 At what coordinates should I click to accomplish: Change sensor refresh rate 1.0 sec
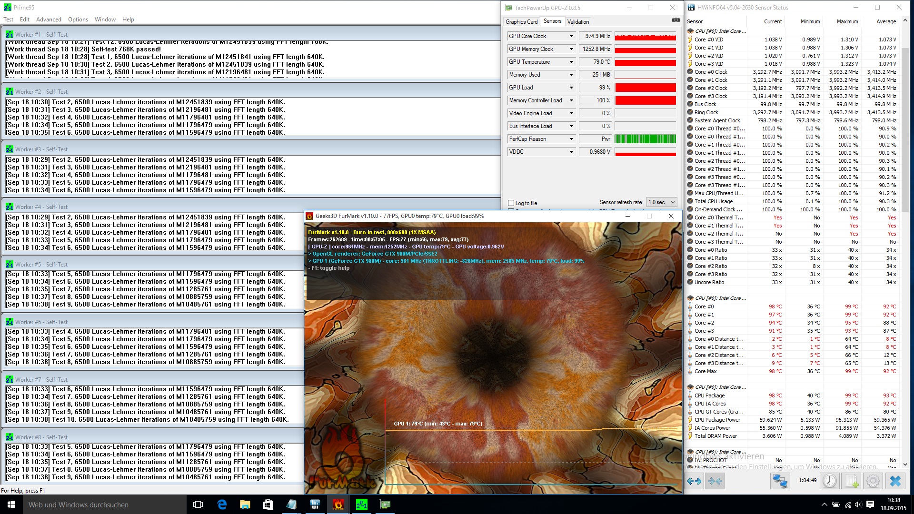[662, 202]
